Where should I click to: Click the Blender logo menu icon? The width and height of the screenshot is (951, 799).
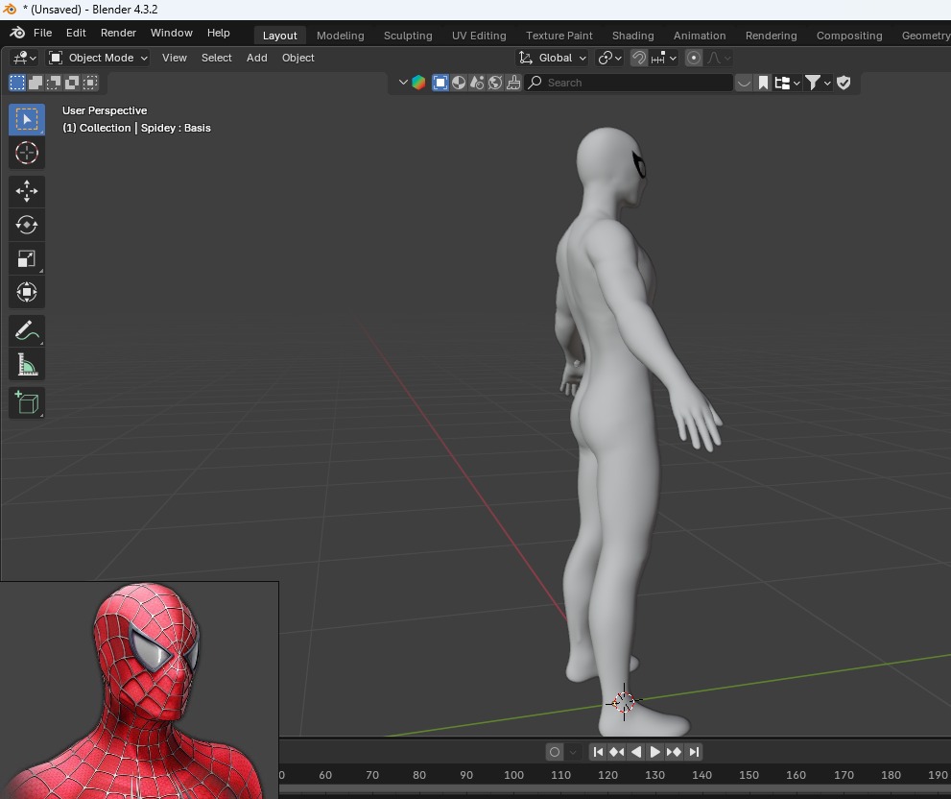[17, 33]
